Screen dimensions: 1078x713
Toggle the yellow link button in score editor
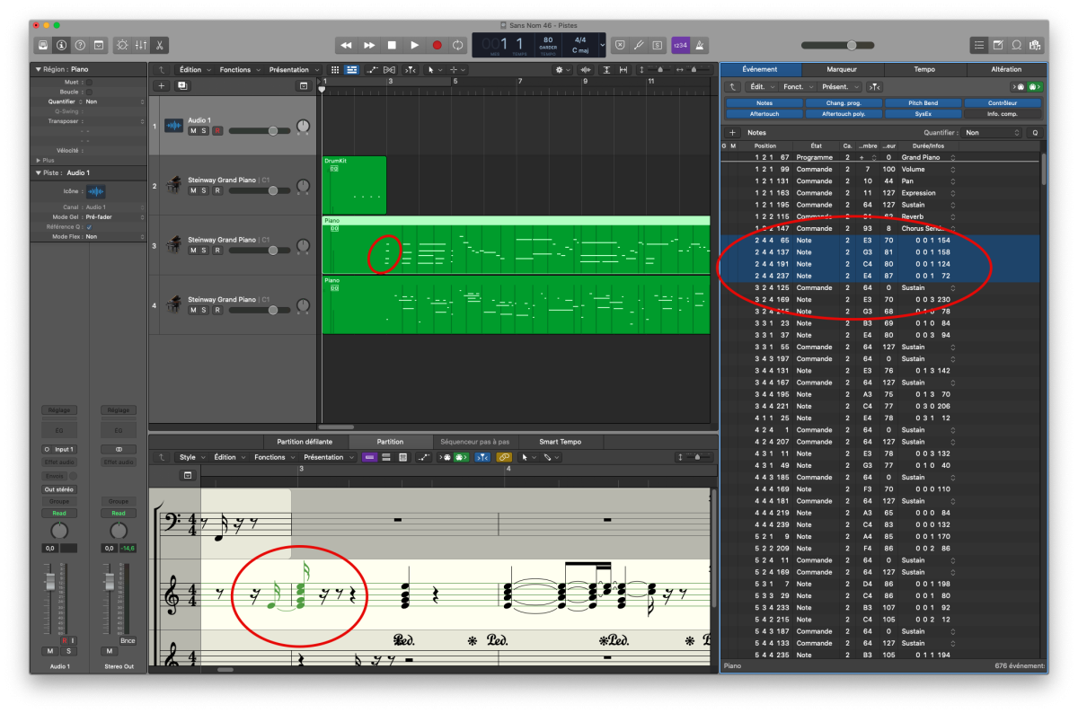point(504,457)
